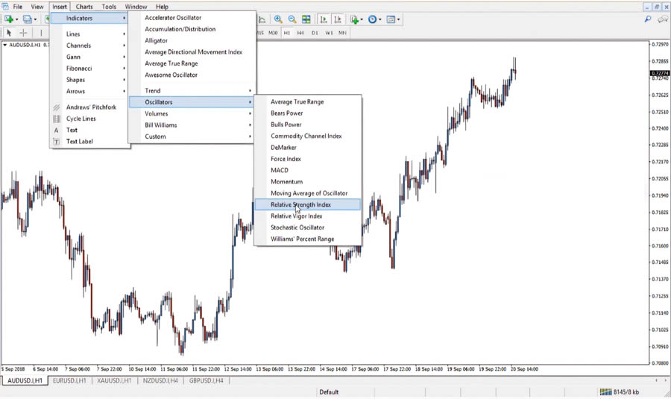Click the Zoom In magnifier icon
This screenshot has height=399, width=671.
278,19
